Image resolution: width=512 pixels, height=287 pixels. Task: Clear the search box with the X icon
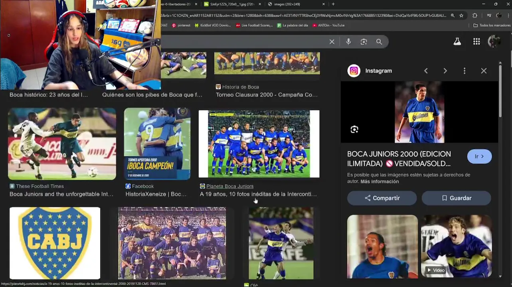[332, 41]
